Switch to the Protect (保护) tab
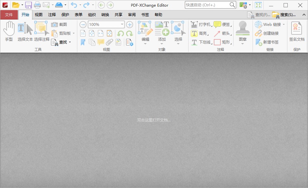 point(65,15)
